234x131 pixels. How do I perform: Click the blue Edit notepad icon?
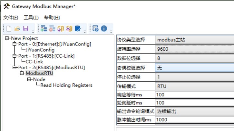click(78, 29)
